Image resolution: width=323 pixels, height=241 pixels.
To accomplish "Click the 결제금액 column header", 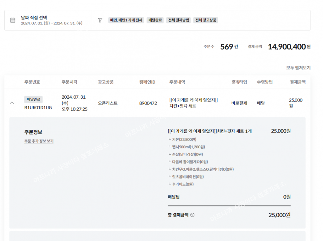I will pos(297,82).
